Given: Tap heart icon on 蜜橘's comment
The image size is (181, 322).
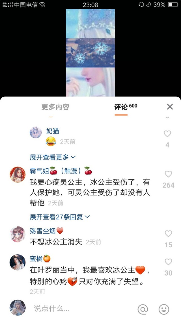Looking at the screenshot, I should click(168, 262).
